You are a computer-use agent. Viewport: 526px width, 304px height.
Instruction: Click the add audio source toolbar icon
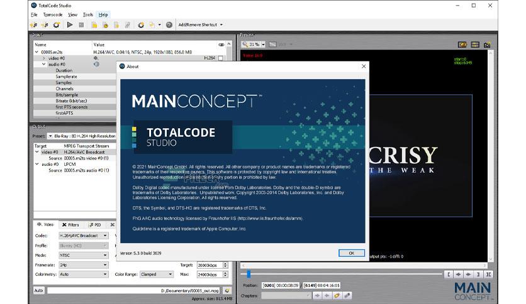click(x=45, y=24)
